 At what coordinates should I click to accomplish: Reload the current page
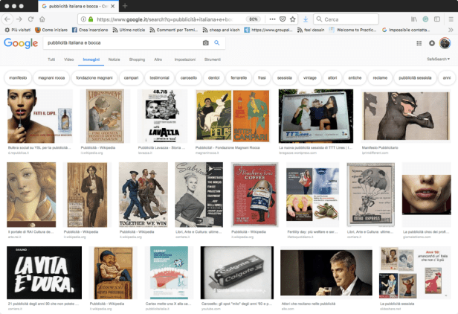30,19
